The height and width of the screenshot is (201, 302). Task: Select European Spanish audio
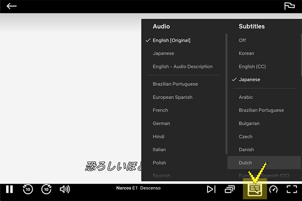(173, 97)
